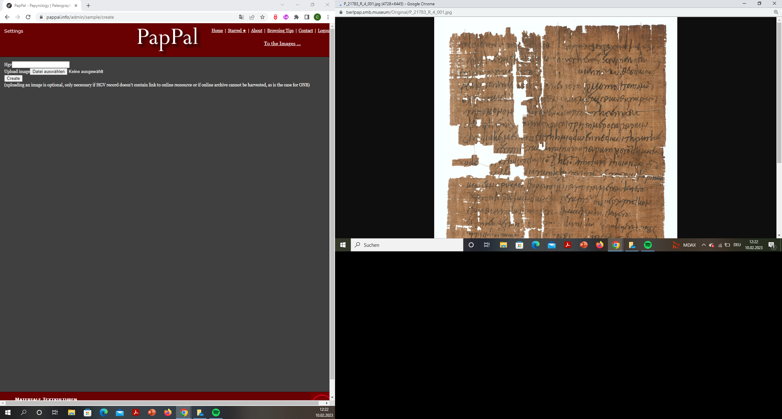Open notifications icon in embedded taskbar

click(772, 245)
